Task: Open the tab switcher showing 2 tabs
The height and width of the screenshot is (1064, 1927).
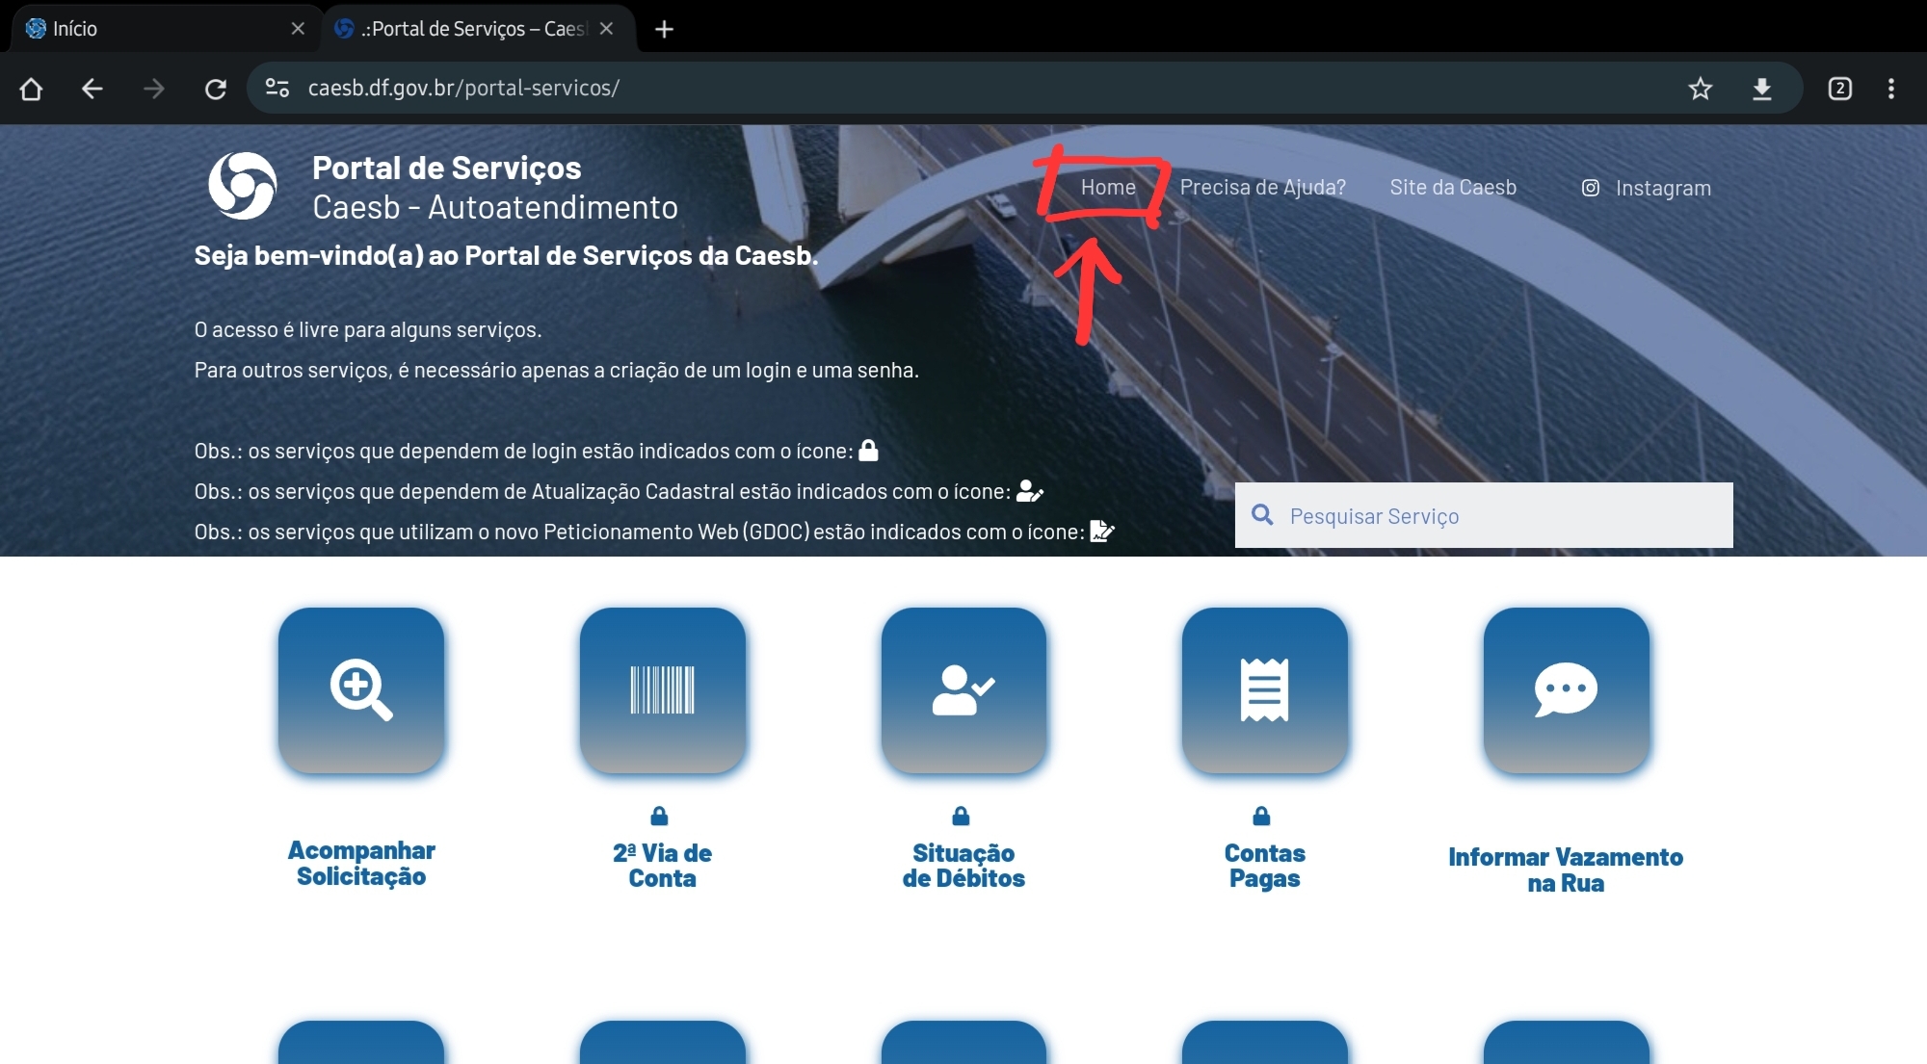Action: tap(1839, 89)
